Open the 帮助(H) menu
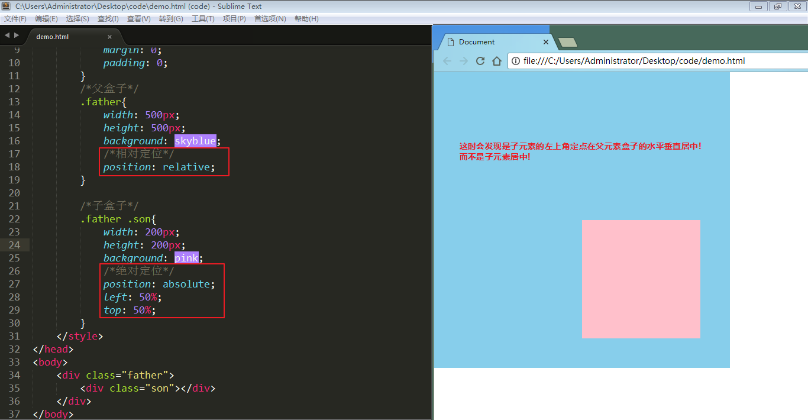This screenshot has height=420, width=808. (x=306, y=19)
